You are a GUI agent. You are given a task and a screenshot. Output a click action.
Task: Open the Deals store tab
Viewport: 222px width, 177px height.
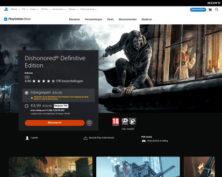coord(110,20)
